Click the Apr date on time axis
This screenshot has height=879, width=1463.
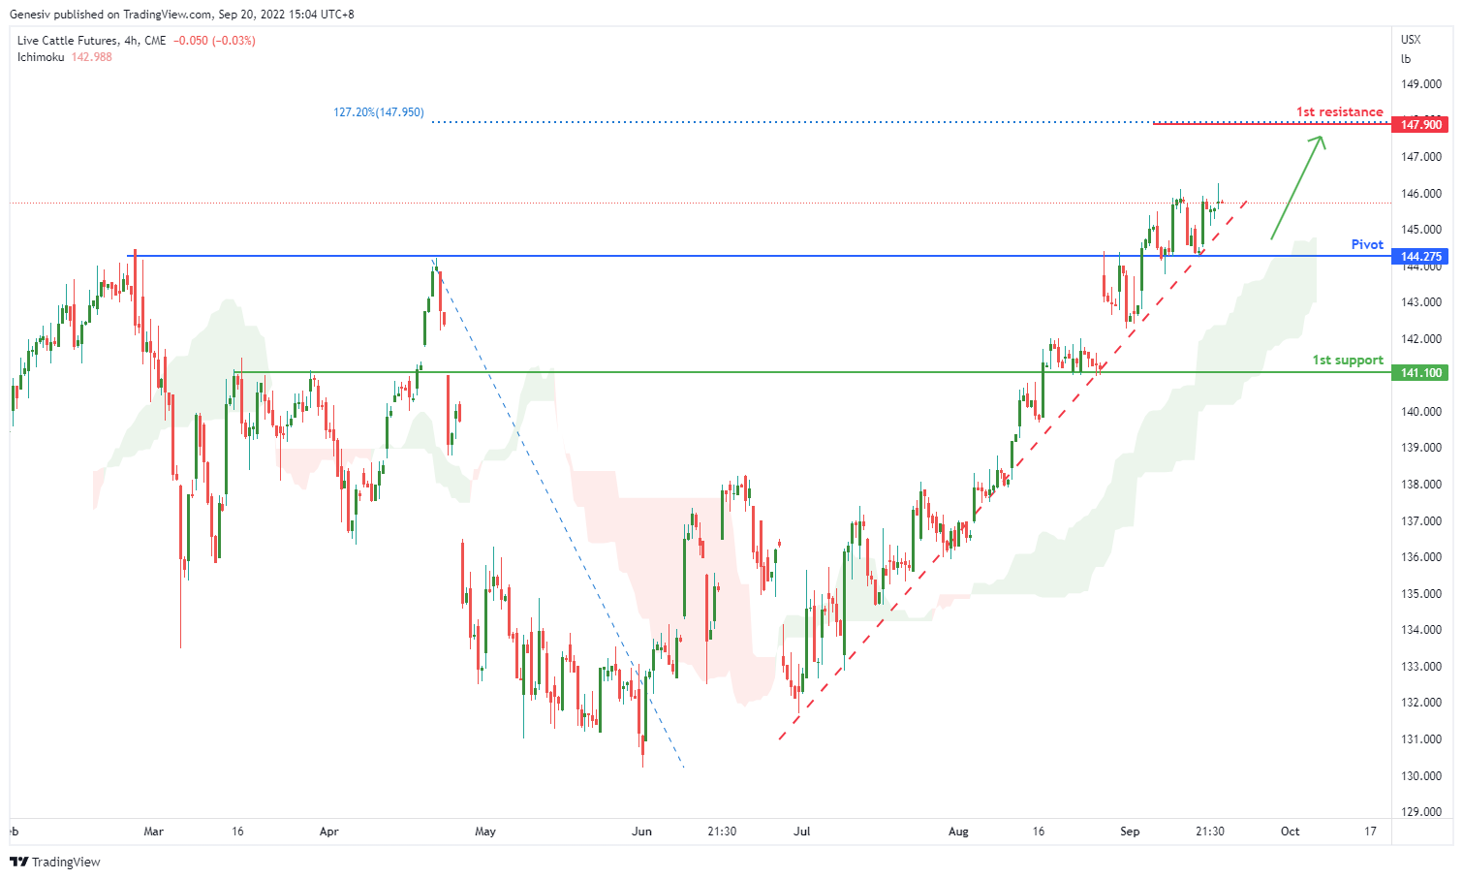point(329,832)
